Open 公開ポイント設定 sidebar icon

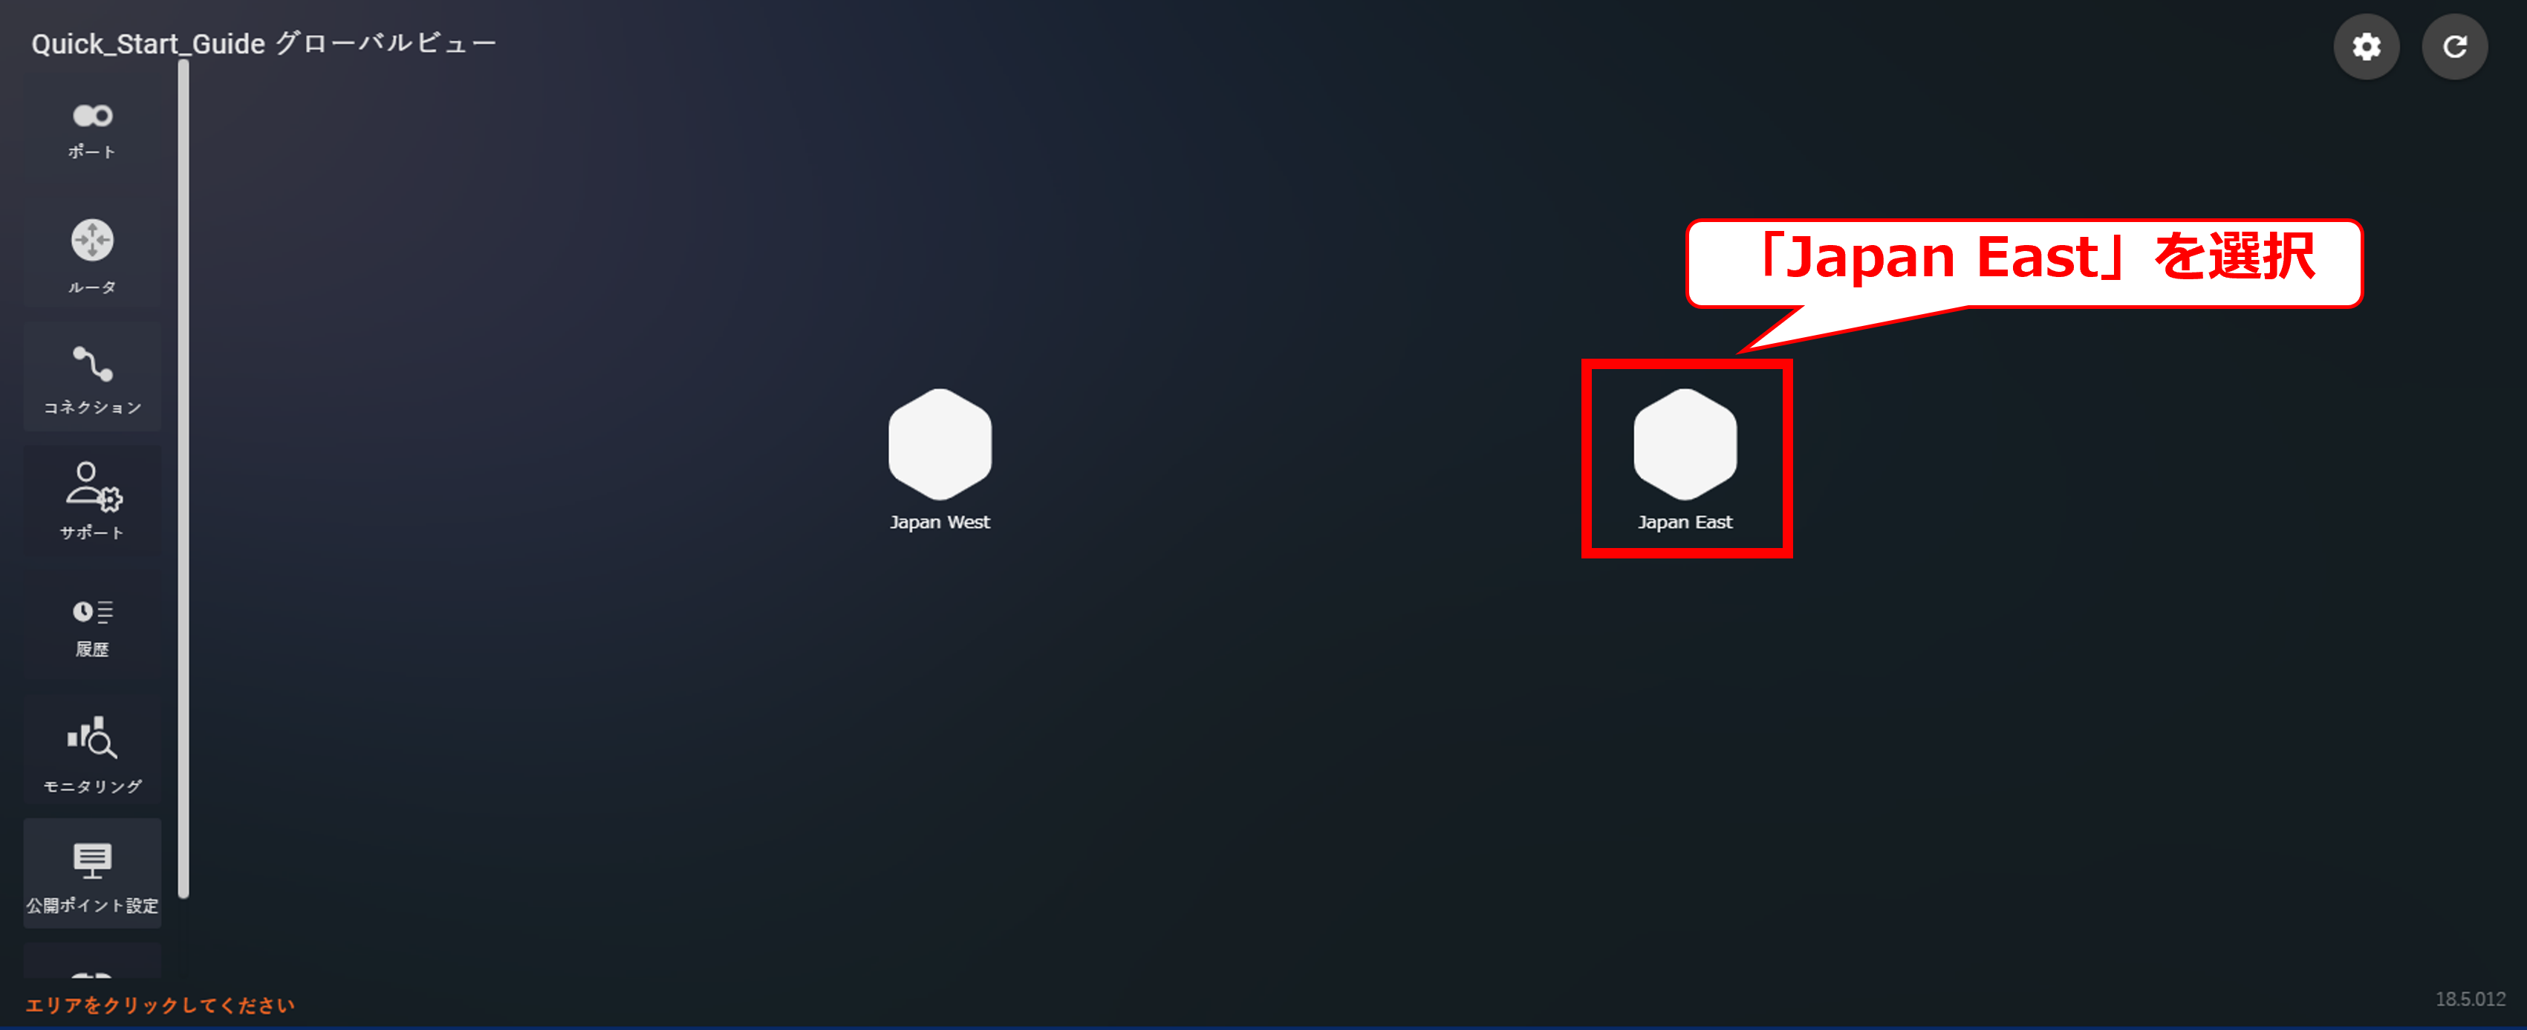pos(92,874)
